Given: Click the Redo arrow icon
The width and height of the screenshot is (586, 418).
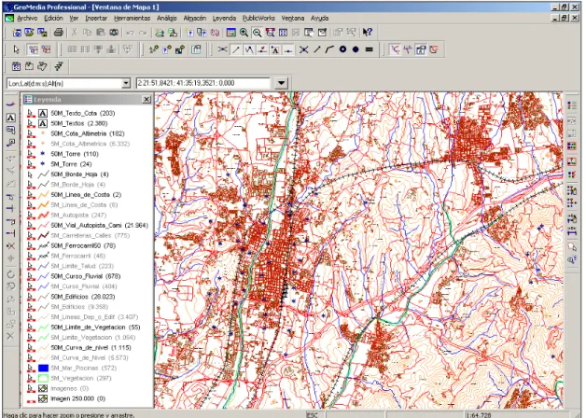Looking at the screenshot, I should pyautogui.click(x=143, y=33).
